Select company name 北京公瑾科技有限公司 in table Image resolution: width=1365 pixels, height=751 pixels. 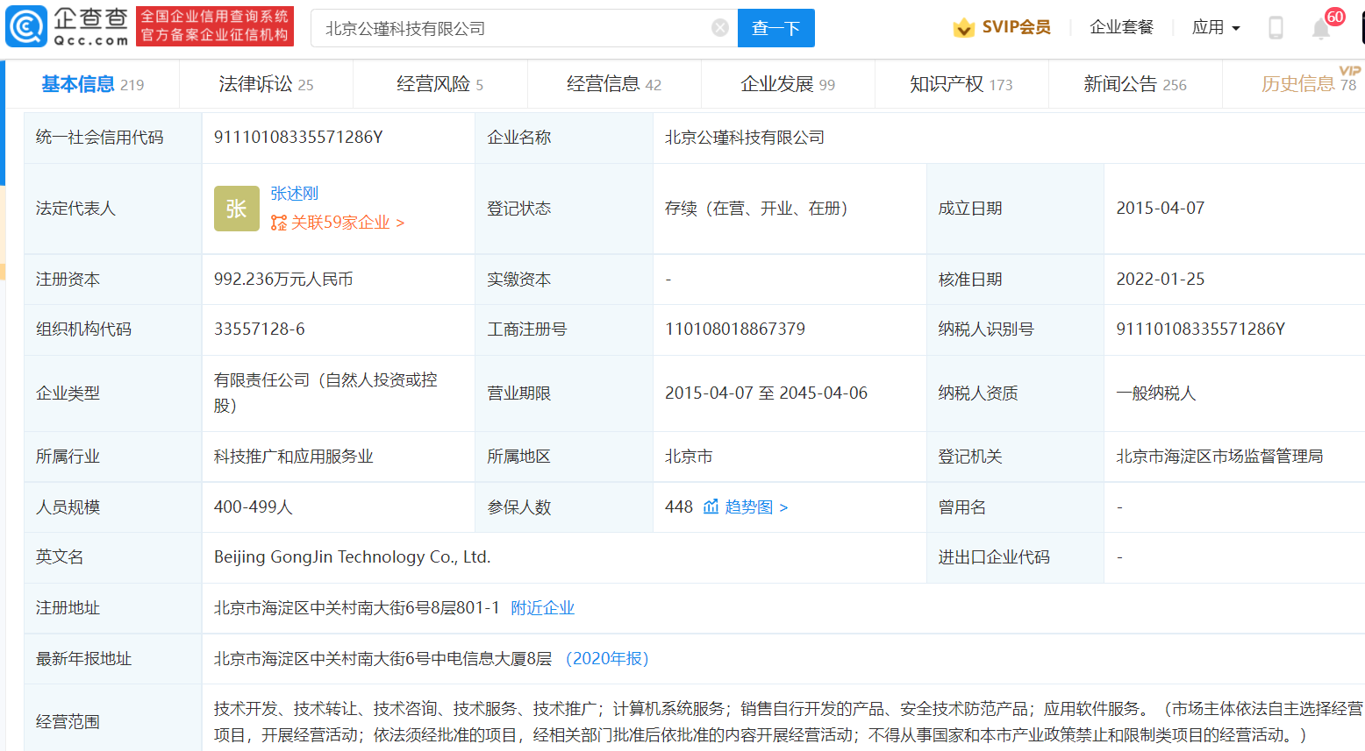pyautogui.click(x=745, y=137)
